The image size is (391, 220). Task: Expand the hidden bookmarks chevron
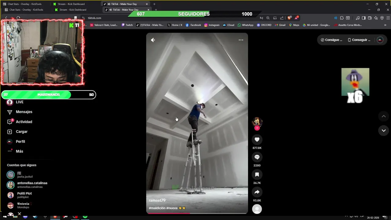coord(385,25)
